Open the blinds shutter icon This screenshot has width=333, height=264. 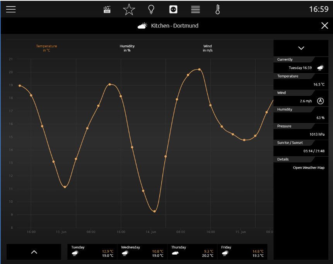pos(195,9)
